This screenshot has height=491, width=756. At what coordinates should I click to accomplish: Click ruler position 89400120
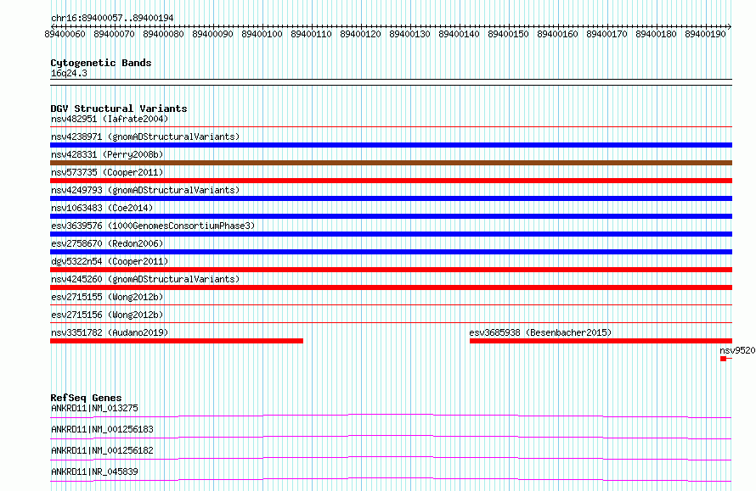click(361, 34)
